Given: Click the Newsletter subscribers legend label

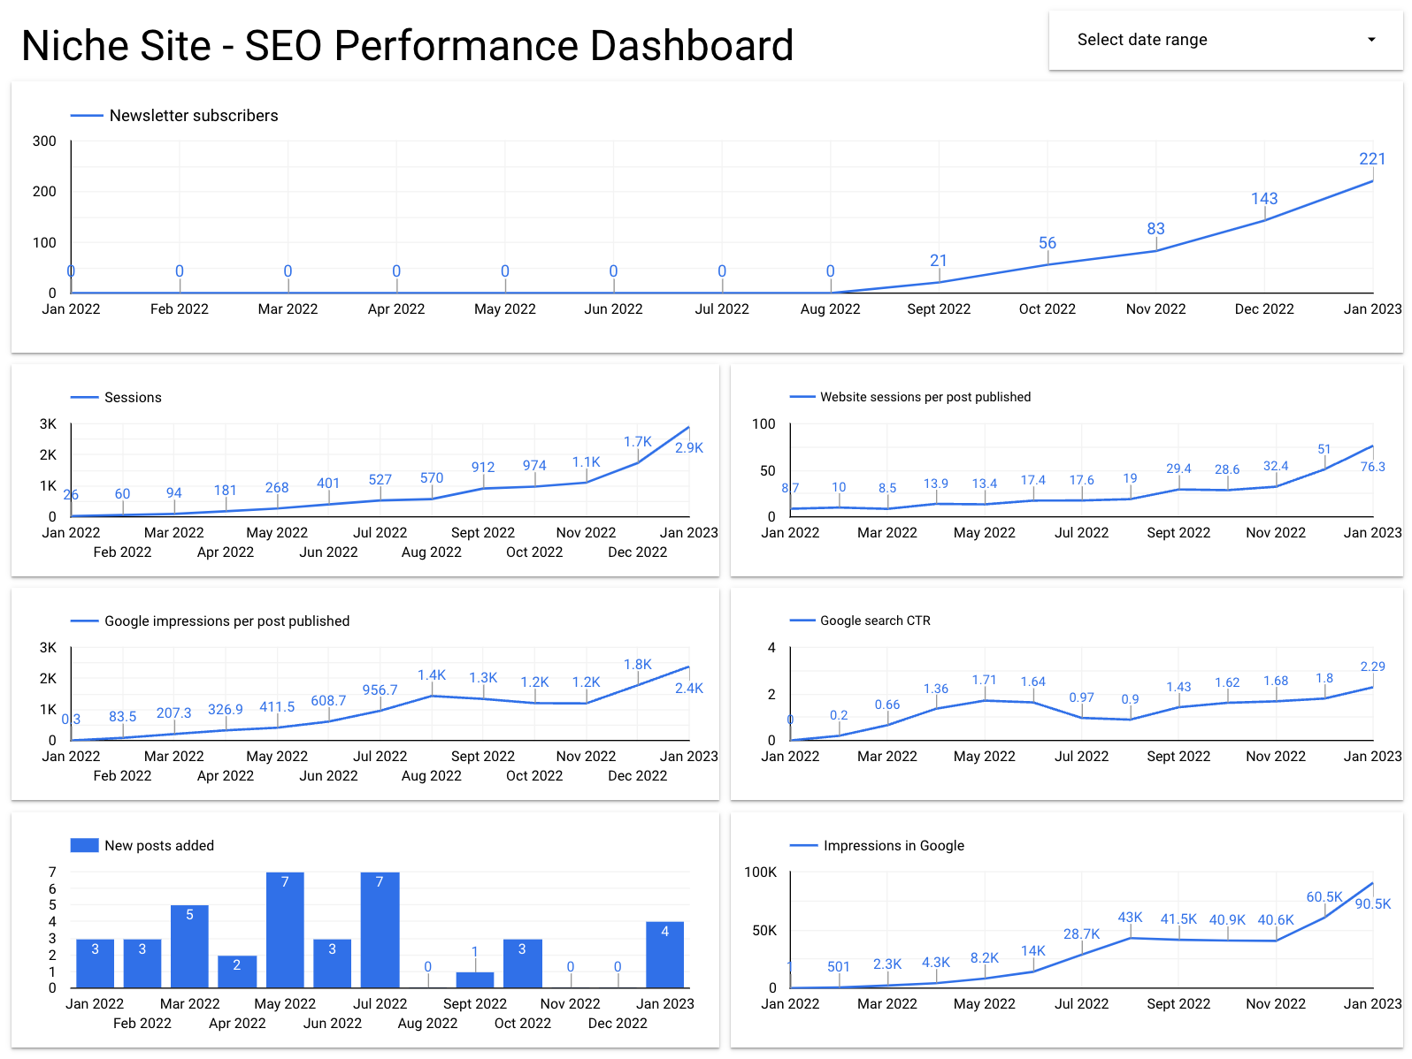Looking at the screenshot, I should tap(194, 116).
